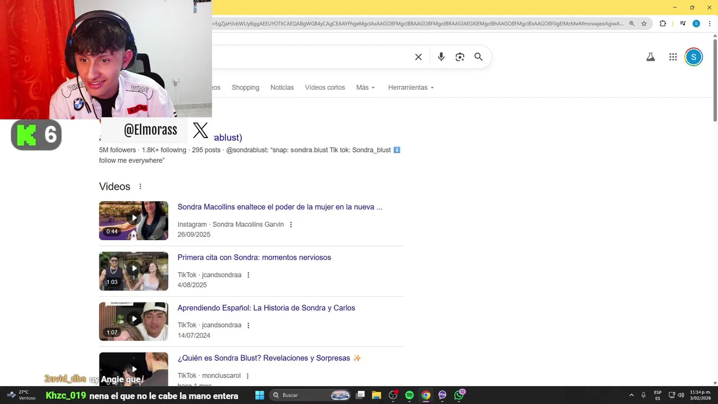Click 'Instagram' source of first video

[x=192, y=224]
